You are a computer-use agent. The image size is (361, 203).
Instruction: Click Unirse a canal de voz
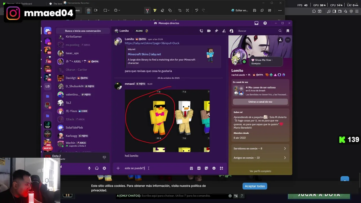point(260,102)
